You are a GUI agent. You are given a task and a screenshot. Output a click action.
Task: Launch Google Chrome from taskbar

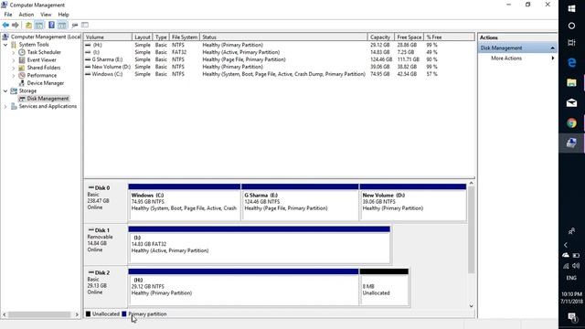click(571, 123)
